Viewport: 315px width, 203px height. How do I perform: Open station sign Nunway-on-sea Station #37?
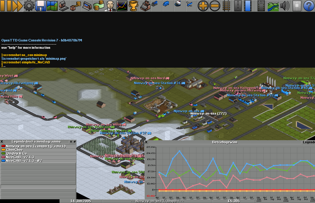125,133
